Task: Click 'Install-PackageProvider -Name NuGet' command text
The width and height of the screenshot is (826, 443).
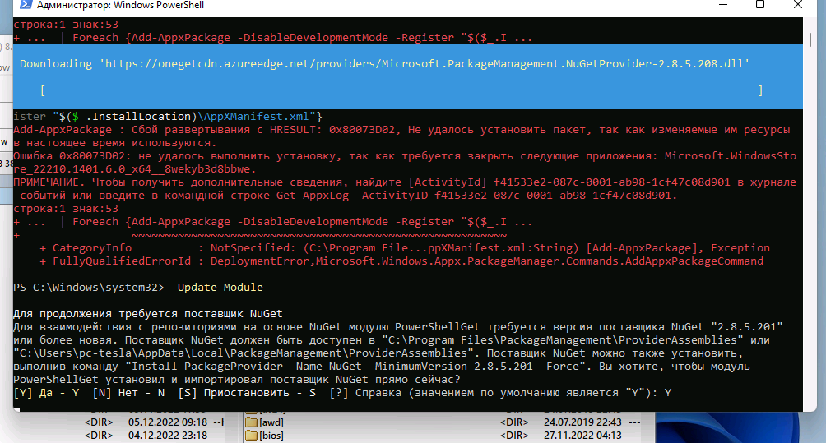Action: pos(247,367)
